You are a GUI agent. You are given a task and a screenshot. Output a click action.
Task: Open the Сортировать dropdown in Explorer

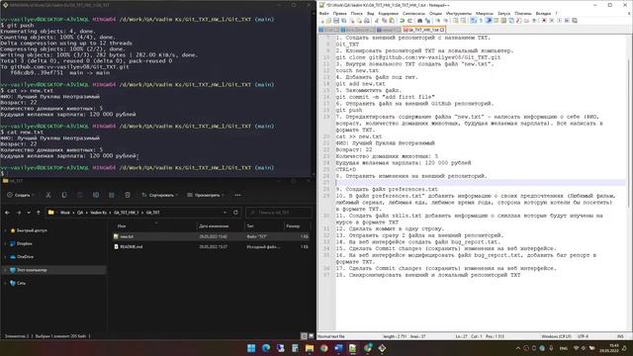click(x=160, y=195)
